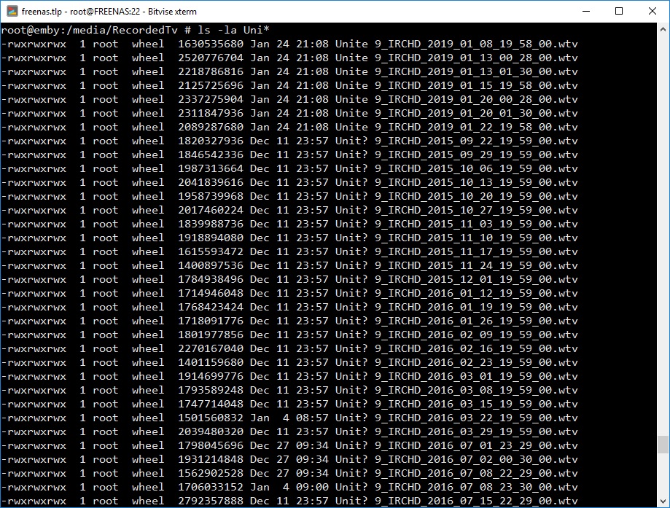Click file name ending 2016_01_26_19_59_00.wtv
Viewport: 670px width, 508px height.
456,321
